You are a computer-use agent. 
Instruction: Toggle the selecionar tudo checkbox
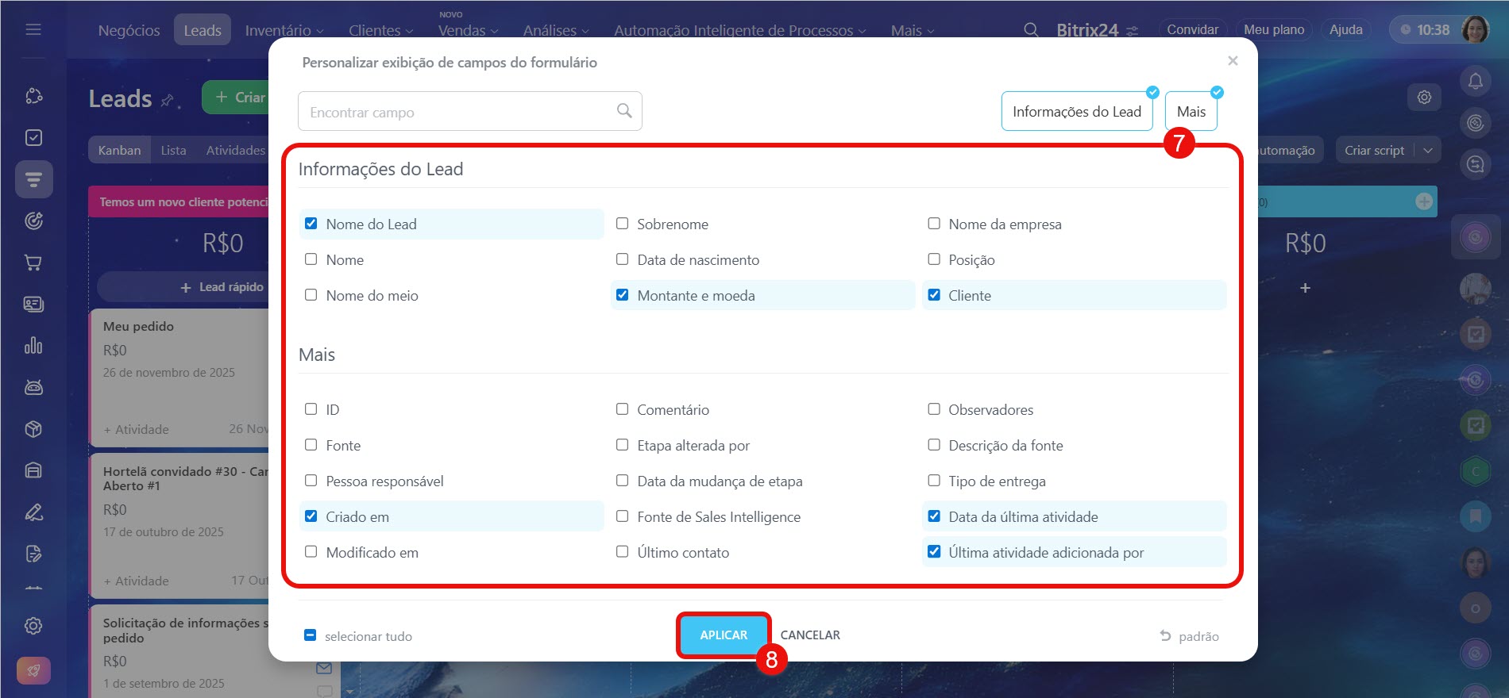click(311, 635)
